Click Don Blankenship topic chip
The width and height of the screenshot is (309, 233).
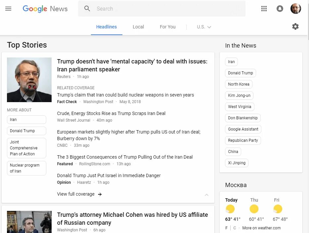[x=243, y=118]
